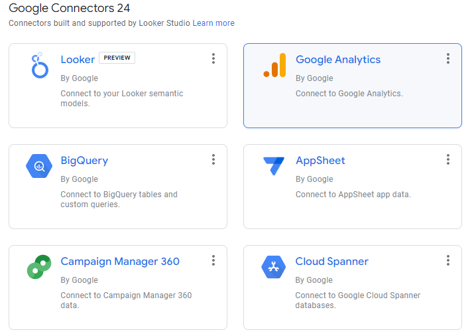Click the BigQuery hexagon icon
The image size is (472, 332).
tap(39, 166)
